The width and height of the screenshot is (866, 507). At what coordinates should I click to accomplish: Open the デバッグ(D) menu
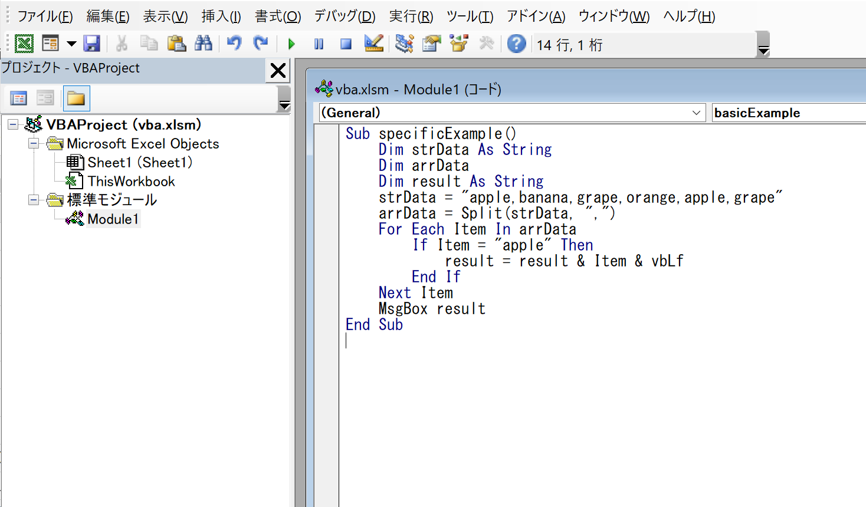tap(345, 16)
